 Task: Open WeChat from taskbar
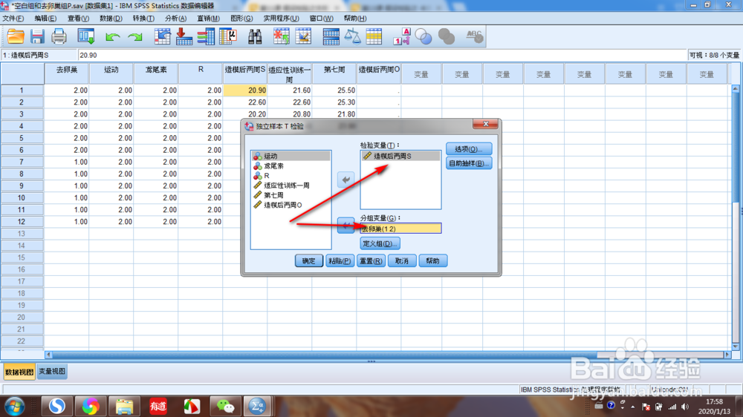[225, 407]
